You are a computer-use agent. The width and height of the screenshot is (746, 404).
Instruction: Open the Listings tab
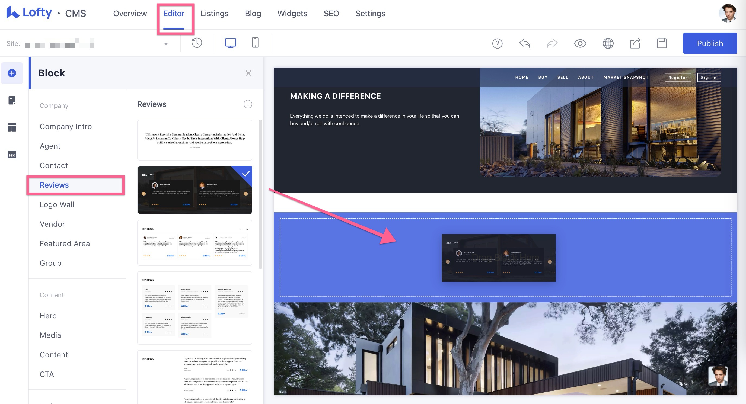tap(214, 14)
